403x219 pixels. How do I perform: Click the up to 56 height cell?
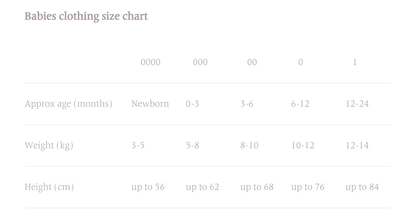point(148,187)
